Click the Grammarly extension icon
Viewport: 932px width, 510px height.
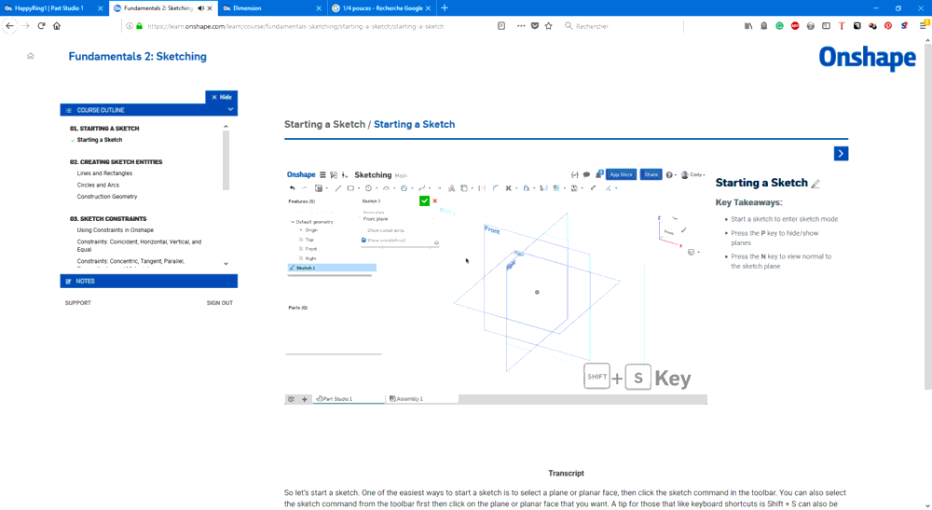coord(779,25)
